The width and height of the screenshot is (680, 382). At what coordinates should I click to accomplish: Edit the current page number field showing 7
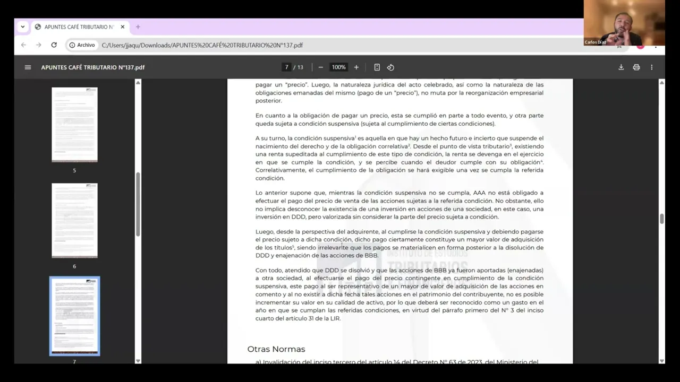pyautogui.click(x=286, y=67)
